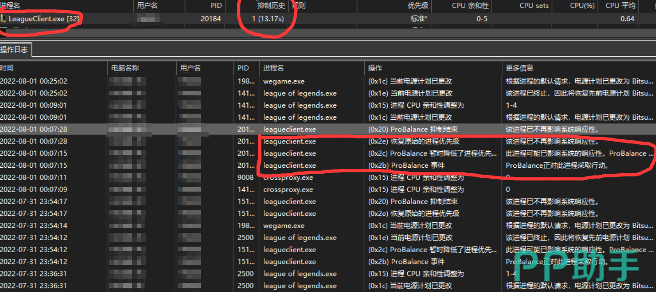Image resolution: width=656 pixels, height=292 pixels.
Task: Select crossproxy.exe log entry at 00:07:09
Action: tap(288, 189)
